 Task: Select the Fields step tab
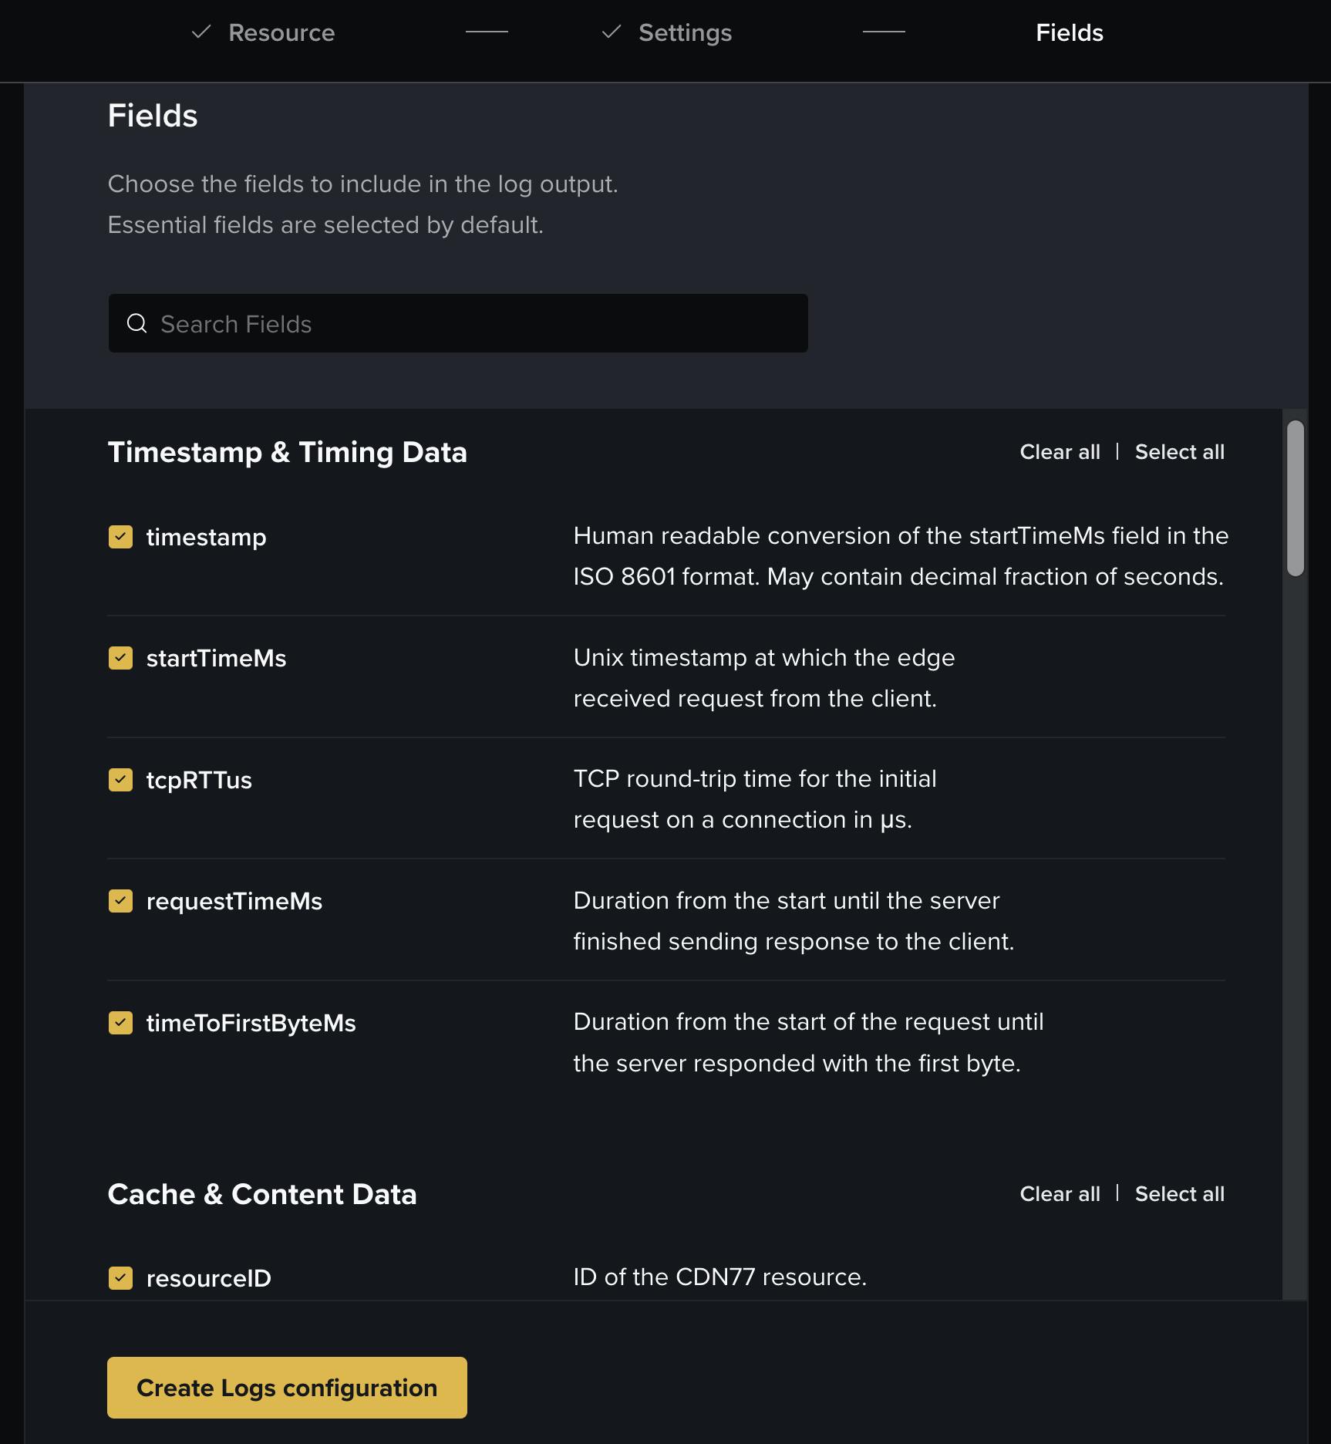pyautogui.click(x=1069, y=32)
